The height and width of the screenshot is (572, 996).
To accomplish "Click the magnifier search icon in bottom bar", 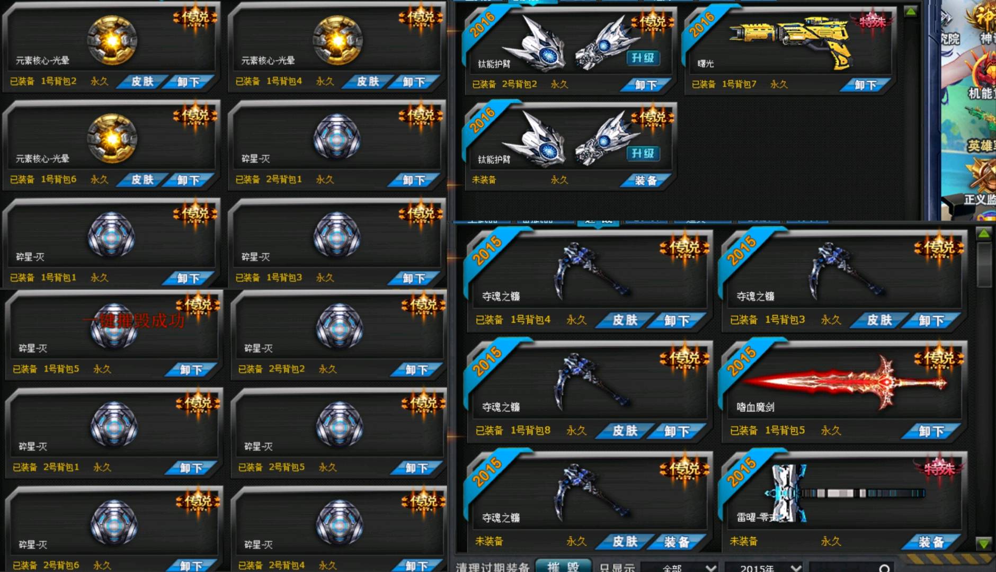I will pos(884,568).
